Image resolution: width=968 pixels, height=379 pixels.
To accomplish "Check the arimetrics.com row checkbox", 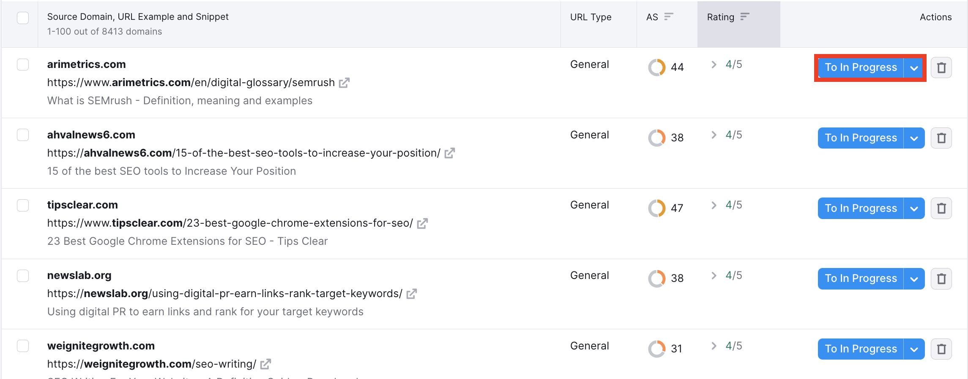I will pyautogui.click(x=23, y=65).
